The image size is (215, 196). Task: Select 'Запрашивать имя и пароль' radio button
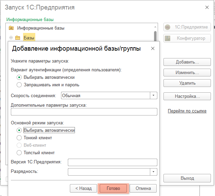pyautogui.click(x=19, y=85)
